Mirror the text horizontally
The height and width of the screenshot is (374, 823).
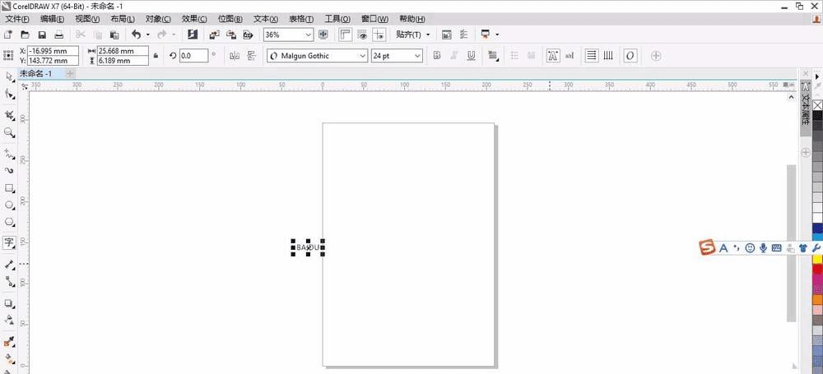pyautogui.click(x=235, y=56)
